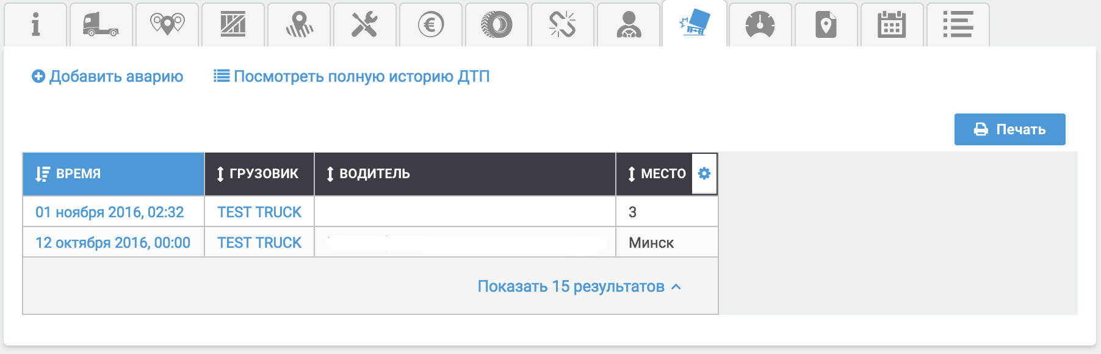Open the truck tab
The image size is (1101, 354).
tap(101, 25)
